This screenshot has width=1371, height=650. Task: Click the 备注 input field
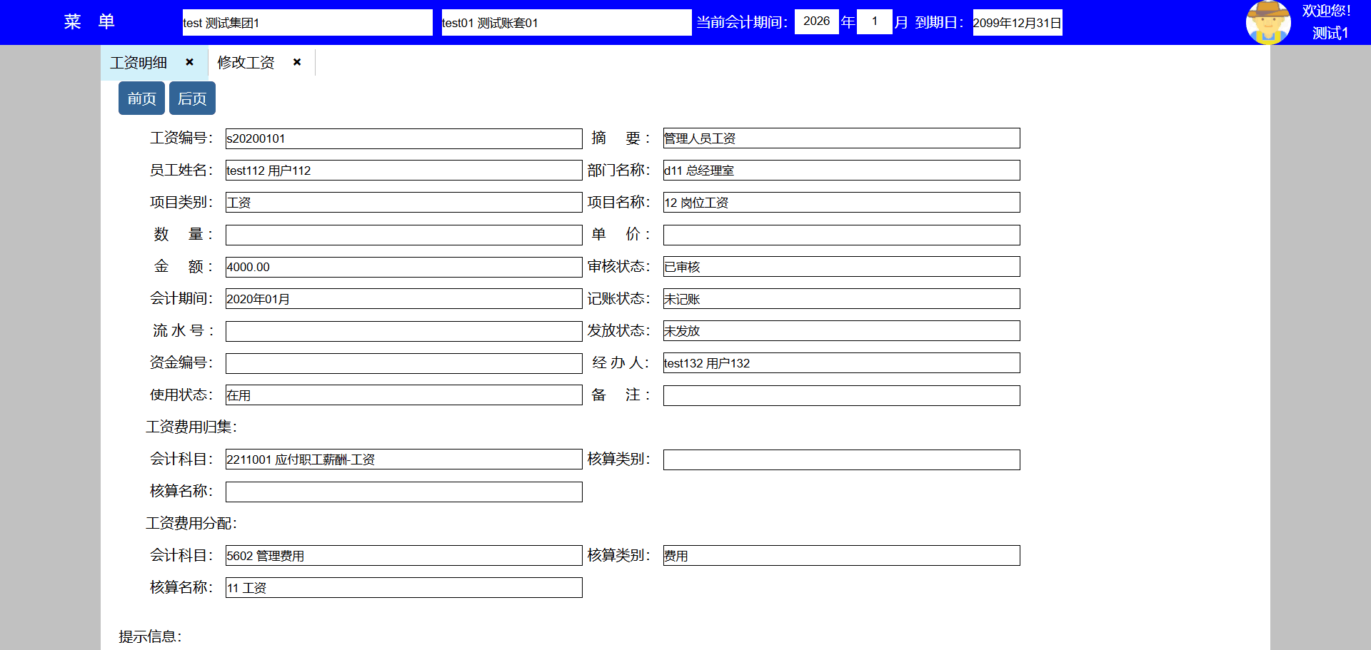pyautogui.click(x=841, y=395)
